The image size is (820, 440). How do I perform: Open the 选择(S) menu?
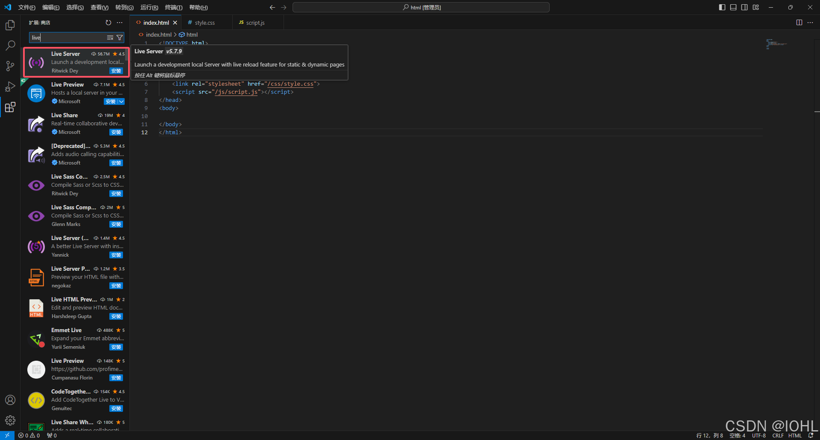75,7
